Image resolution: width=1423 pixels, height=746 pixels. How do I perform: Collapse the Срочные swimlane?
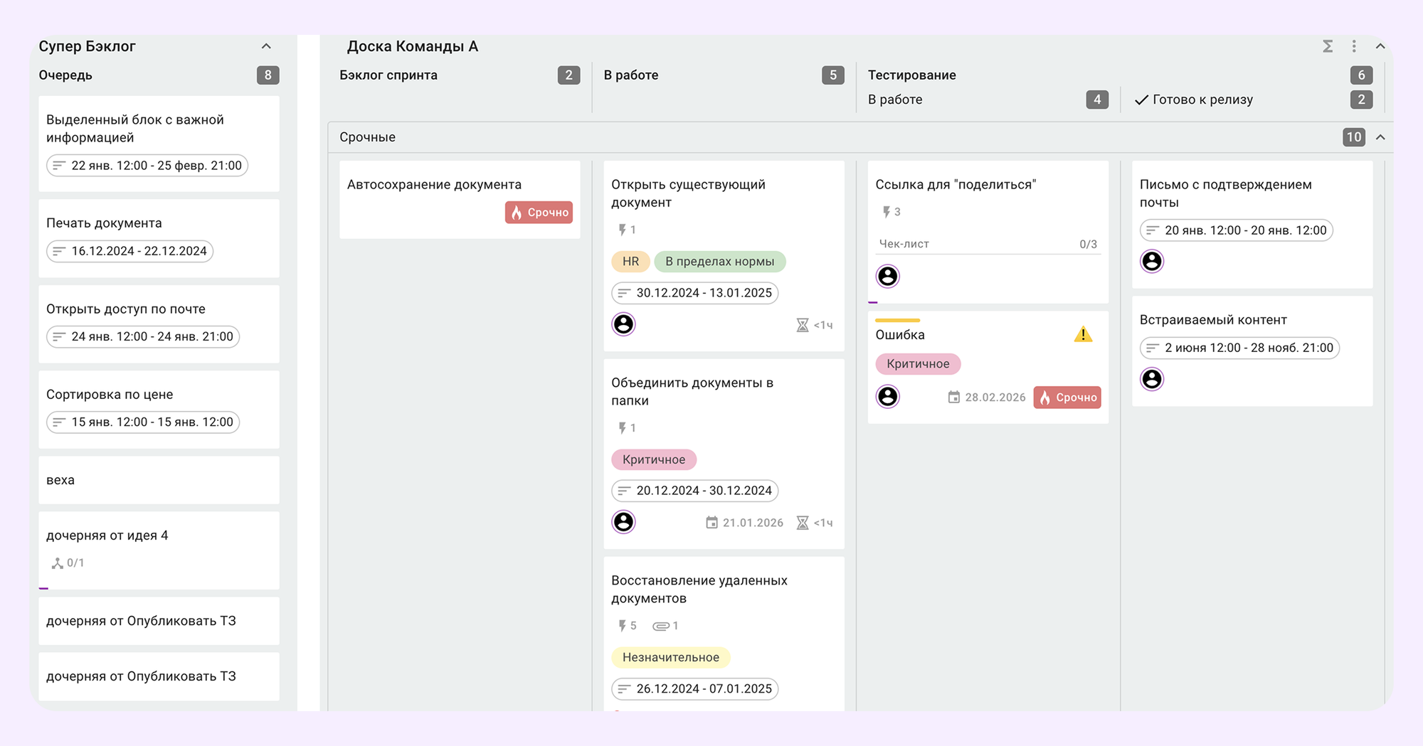pyautogui.click(x=1380, y=137)
